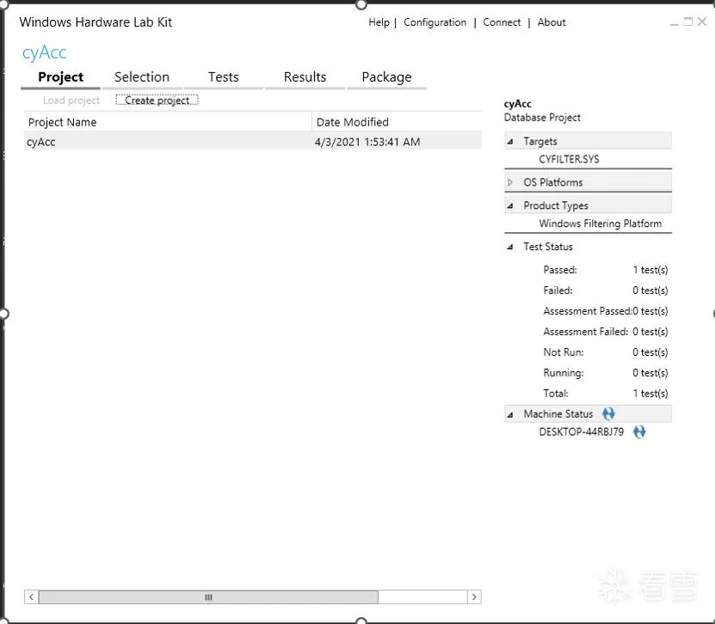Click the blue cyAcc project title
715x624 pixels.
point(44,52)
